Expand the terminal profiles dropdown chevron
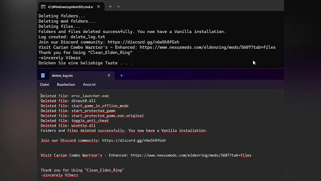 pos(118,7)
